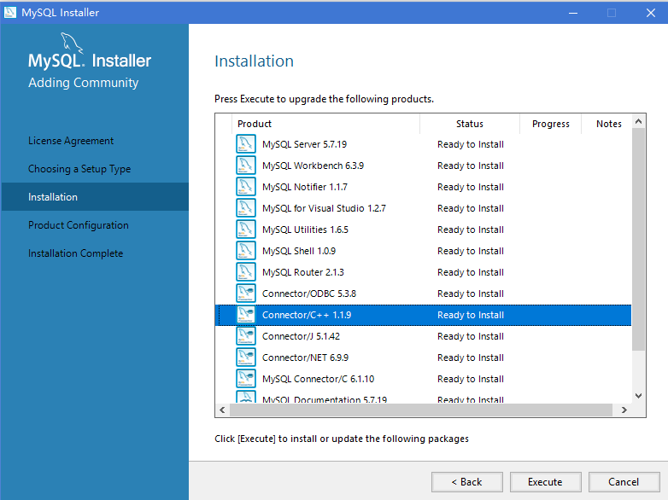Click the MySQL Notifier 1.1.7 product icon
This screenshot has width=668, height=500.
coord(246,186)
